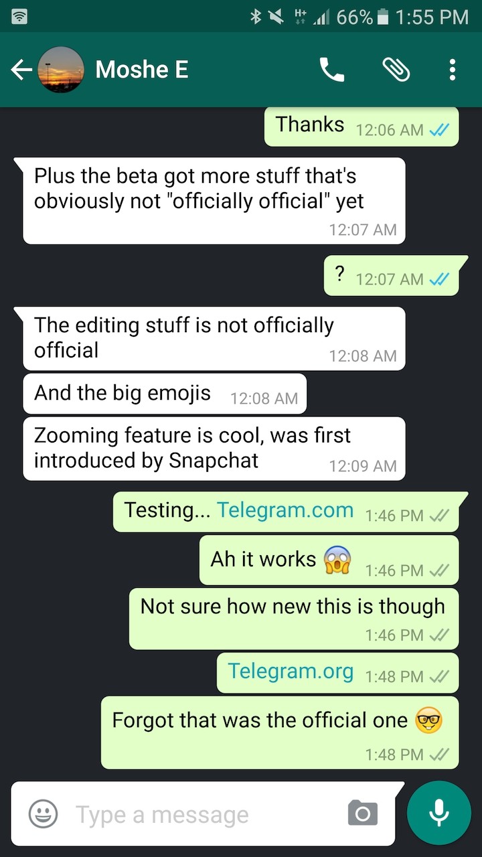
Task: Tap the camera icon in message field
Action: 363,813
